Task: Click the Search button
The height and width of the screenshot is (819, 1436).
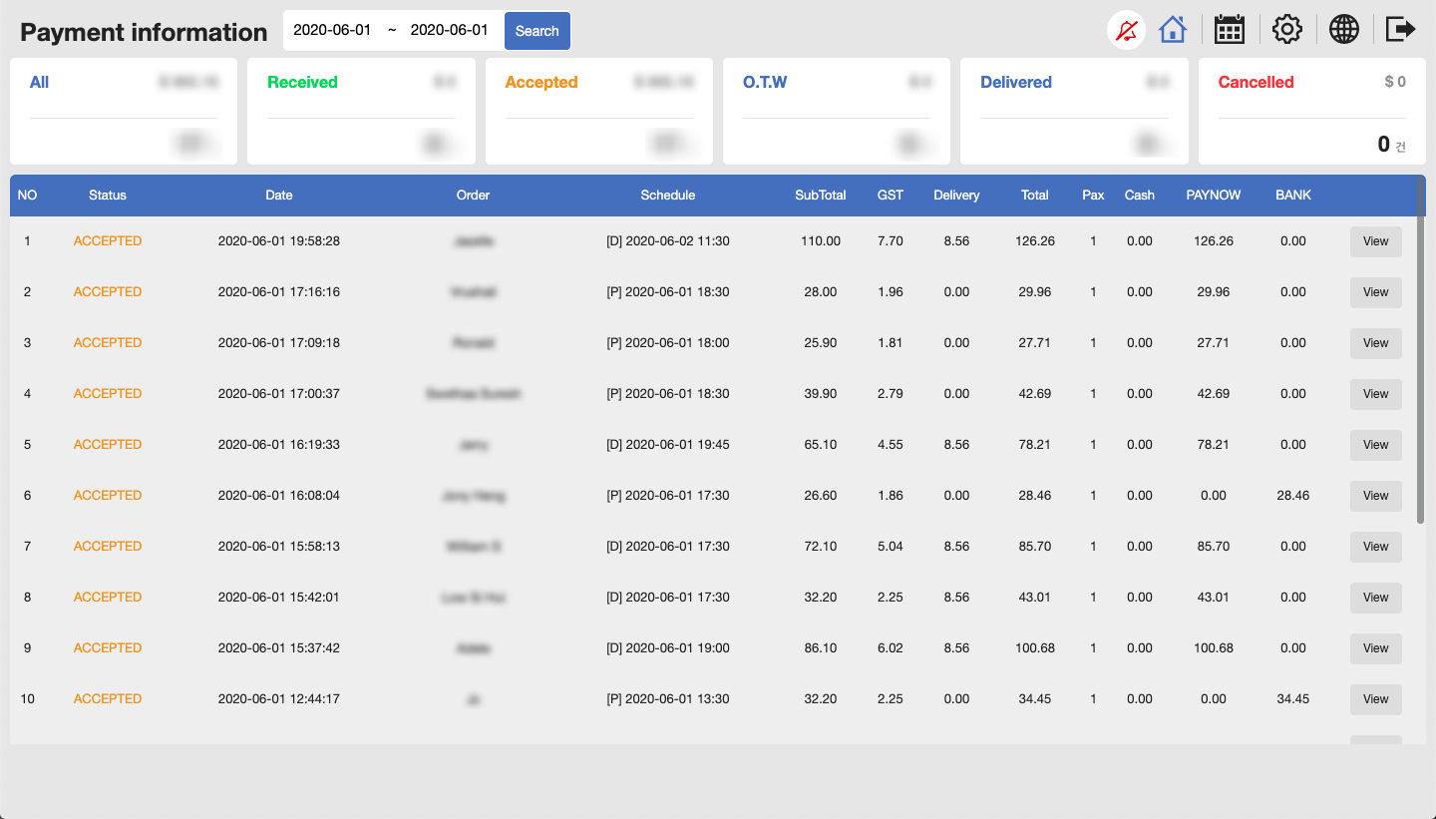Action: click(x=538, y=31)
